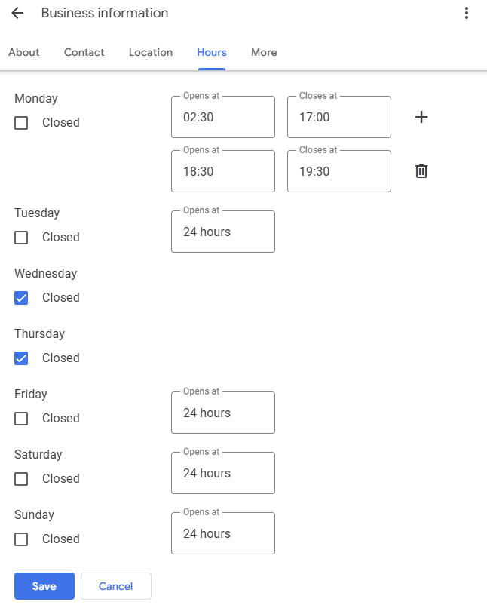487x611 pixels.
Task: Open Monday's 19:30 Closes at dropdown
Action: click(339, 171)
